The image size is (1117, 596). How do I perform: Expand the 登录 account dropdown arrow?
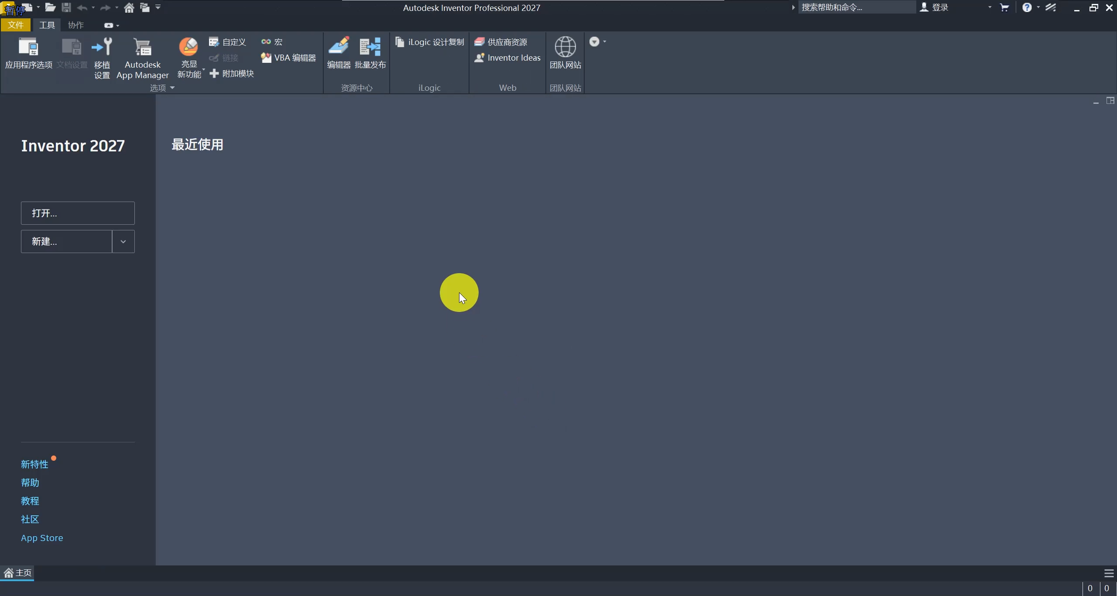(990, 7)
